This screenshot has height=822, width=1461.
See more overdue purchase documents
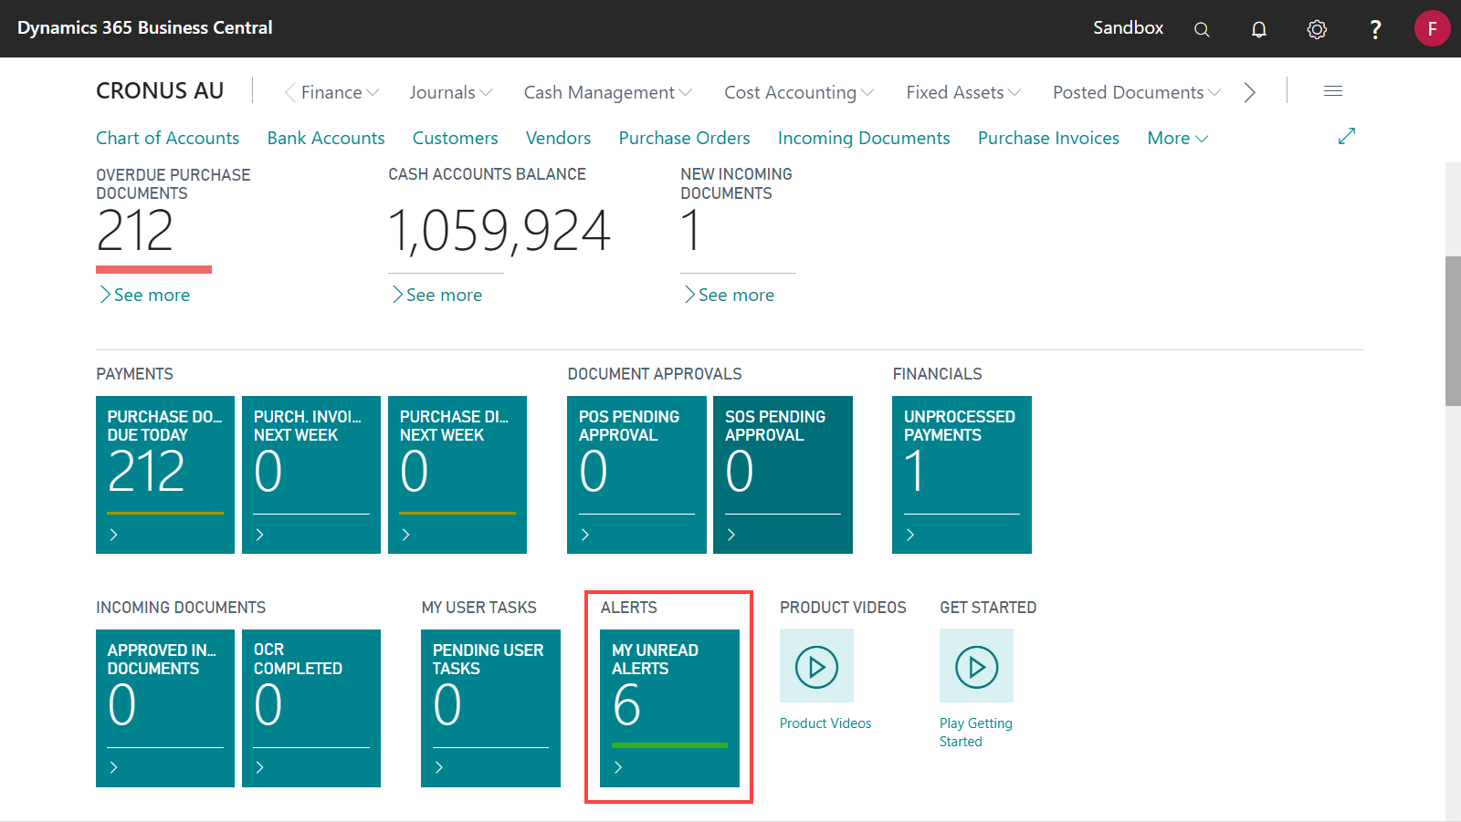point(145,295)
